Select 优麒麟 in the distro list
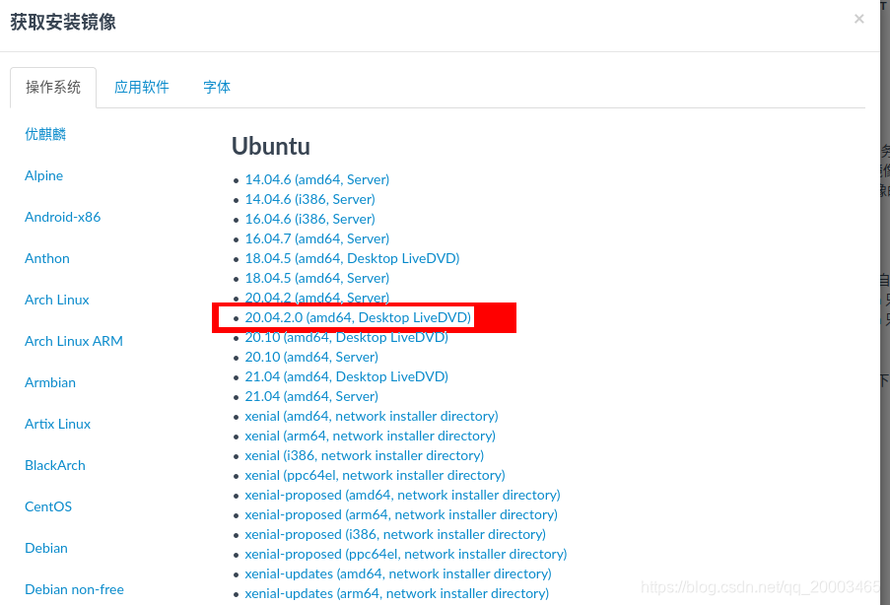The height and width of the screenshot is (605, 890). pyautogui.click(x=45, y=134)
